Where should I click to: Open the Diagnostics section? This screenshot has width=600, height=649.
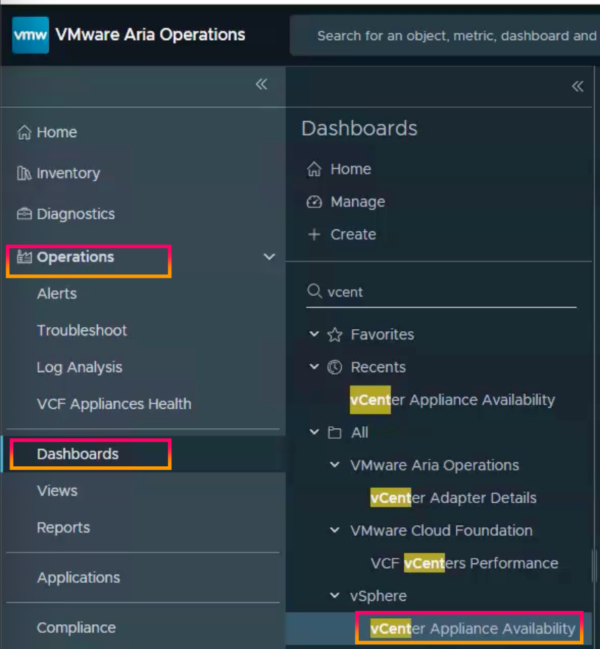(x=76, y=214)
